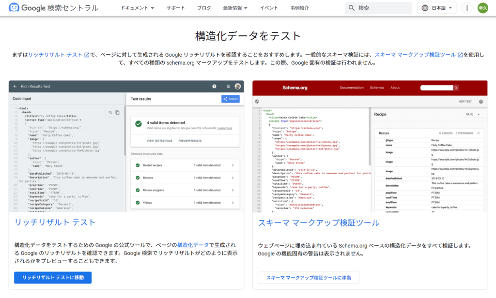Follow the リッチリザルト テスト link in intro text
The width and height of the screenshot is (496, 298).
[59, 55]
